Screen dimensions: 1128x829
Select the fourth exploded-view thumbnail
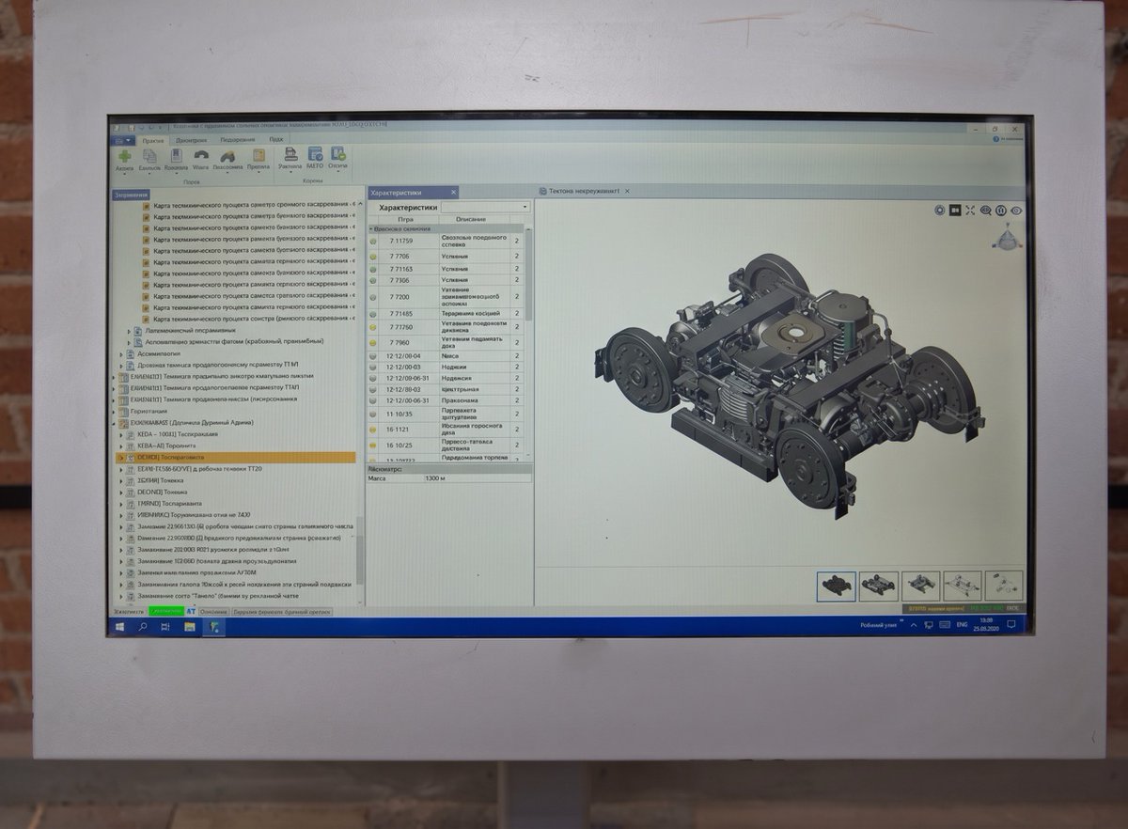click(x=963, y=586)
